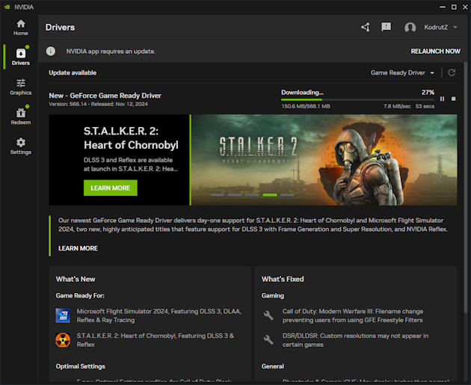Screen dimensions: 471x385
Task: Click the S.T.A.L.K.E.R. 2 radiation icon
Action: point(63,340)
